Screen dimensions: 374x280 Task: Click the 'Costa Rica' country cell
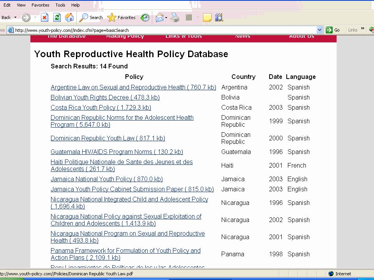click(x=236, y=107)
